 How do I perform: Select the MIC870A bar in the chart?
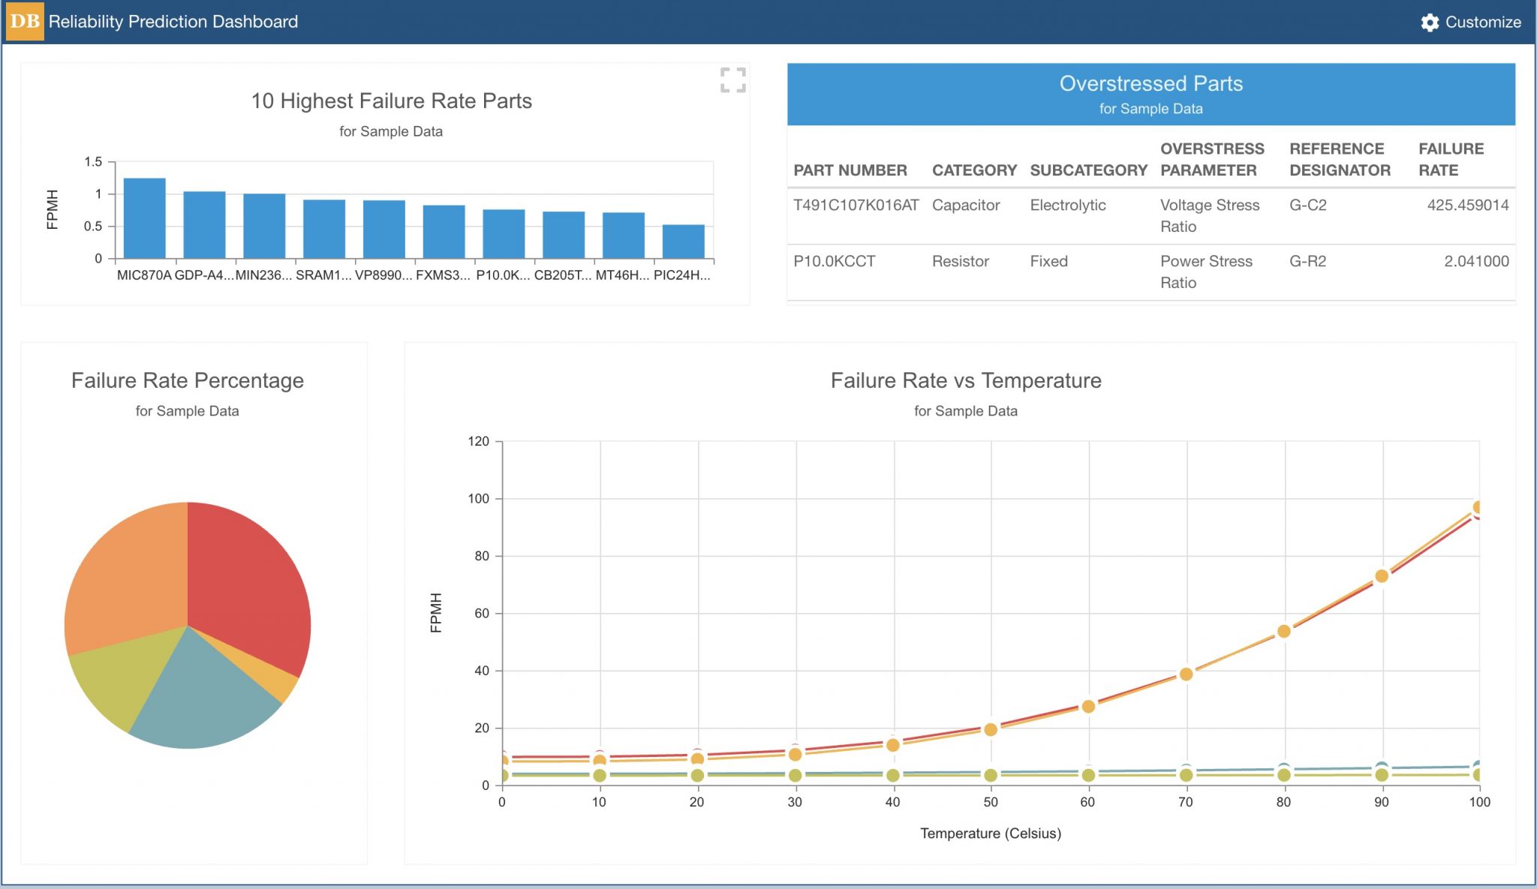click(x=145, y=218)
